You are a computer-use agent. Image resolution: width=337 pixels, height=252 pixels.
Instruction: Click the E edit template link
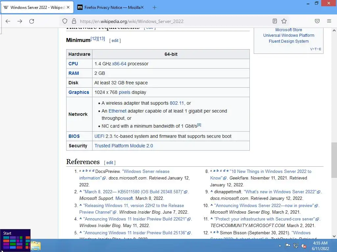[x=320, y=49]
